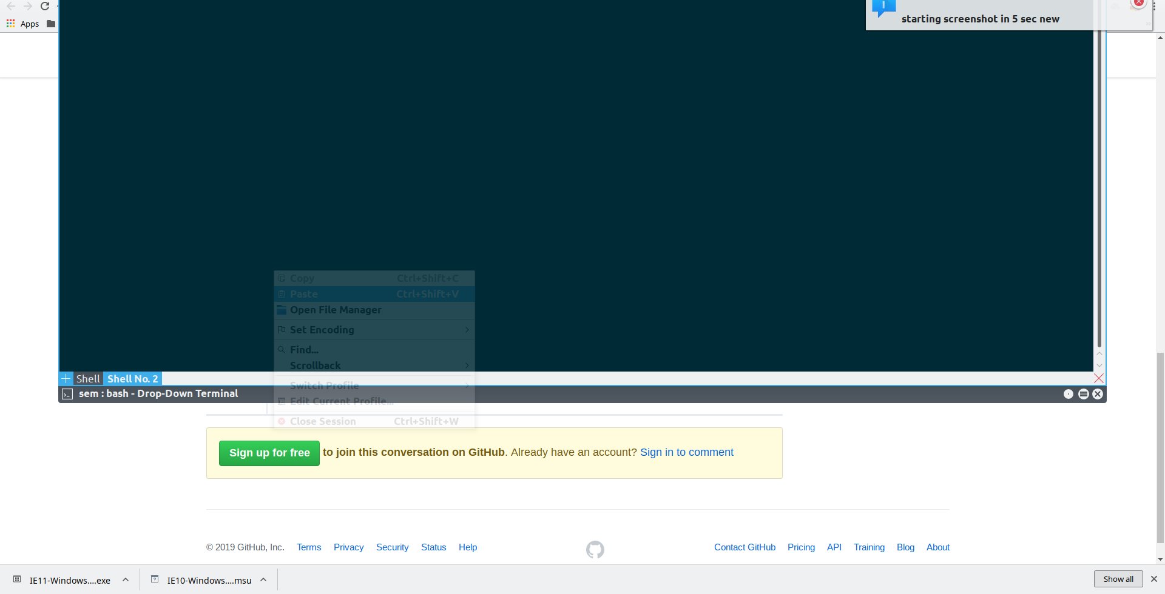Click the '© 2019 GitHub, Inc.' footer text

(245, 547)
